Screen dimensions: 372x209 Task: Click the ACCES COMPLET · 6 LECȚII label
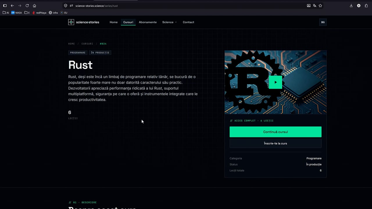click(252, 121)
